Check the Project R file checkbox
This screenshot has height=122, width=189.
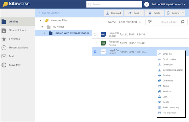click(95, 34)
